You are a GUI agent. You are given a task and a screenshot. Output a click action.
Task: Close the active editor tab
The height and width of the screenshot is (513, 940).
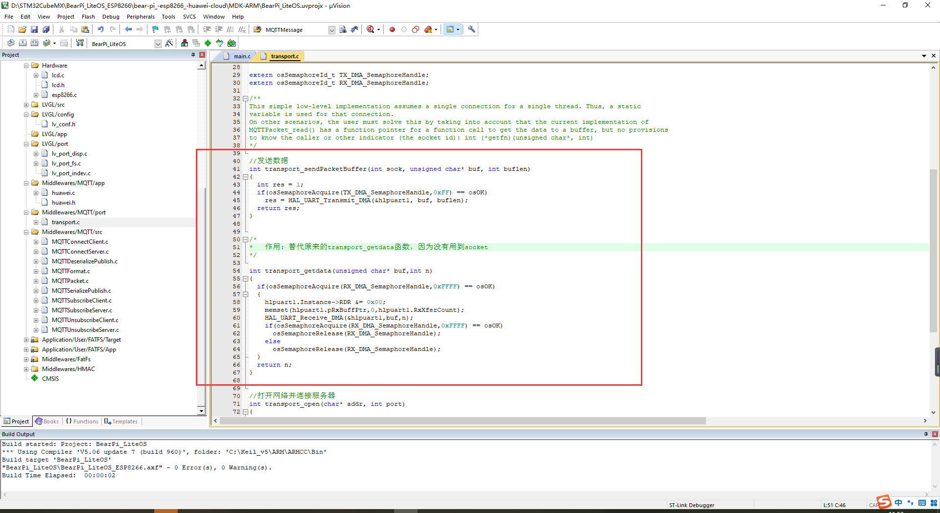tap(934, 56)
